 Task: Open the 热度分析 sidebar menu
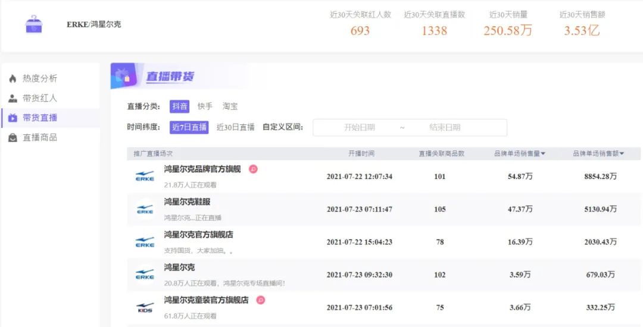point(39,78)
